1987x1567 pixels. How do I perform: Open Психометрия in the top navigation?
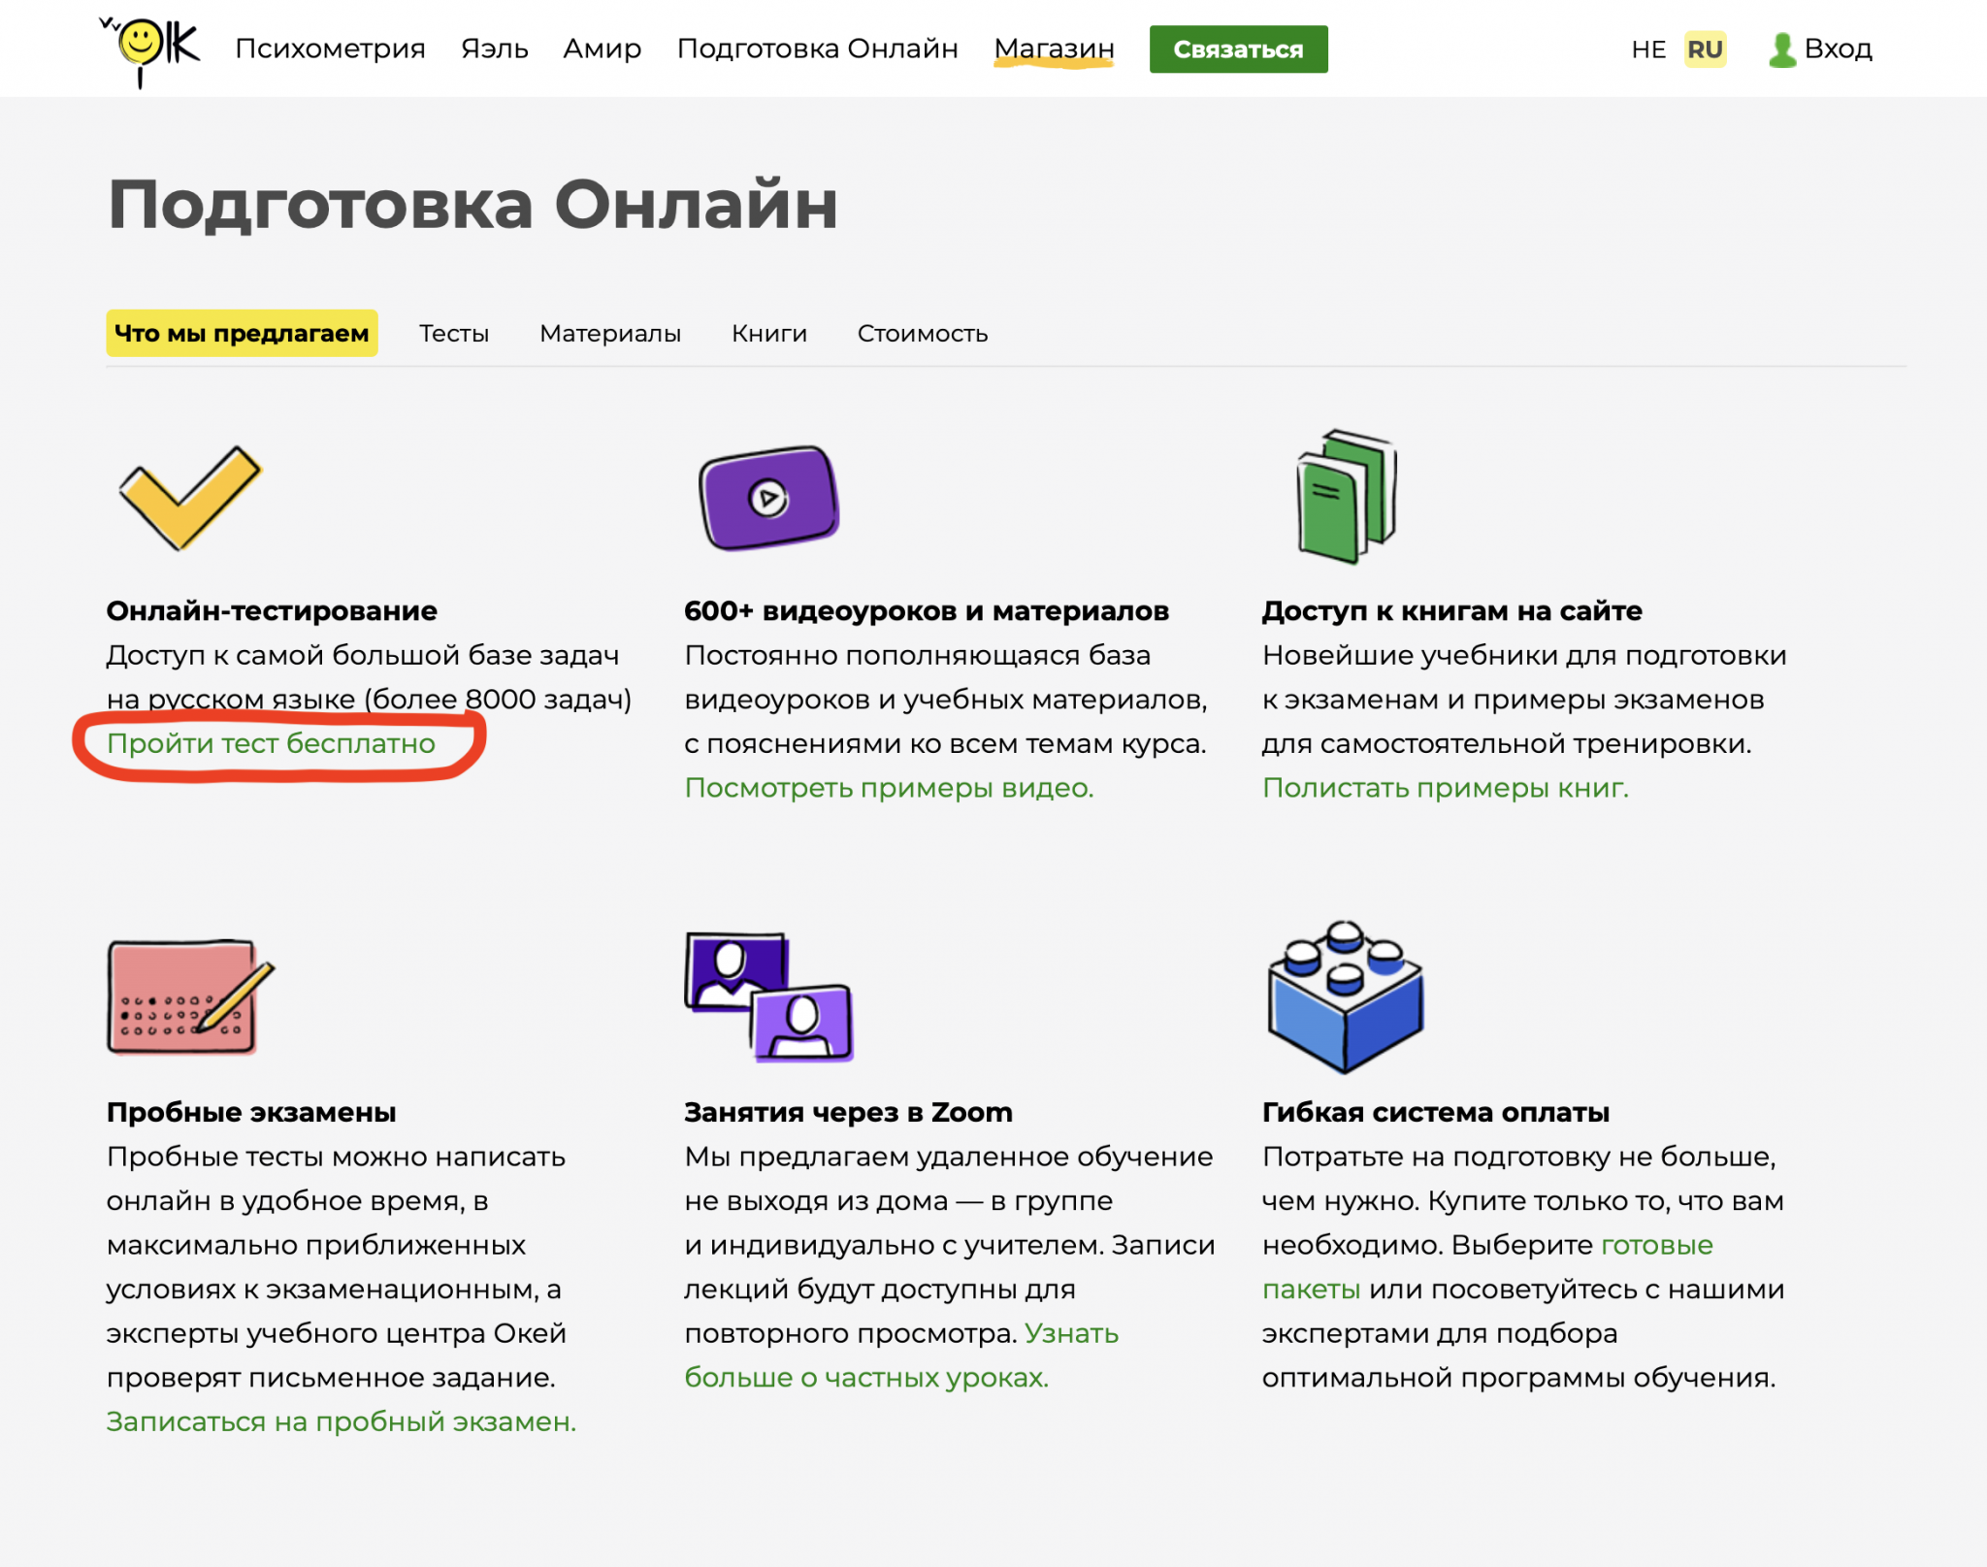point(330,49)
